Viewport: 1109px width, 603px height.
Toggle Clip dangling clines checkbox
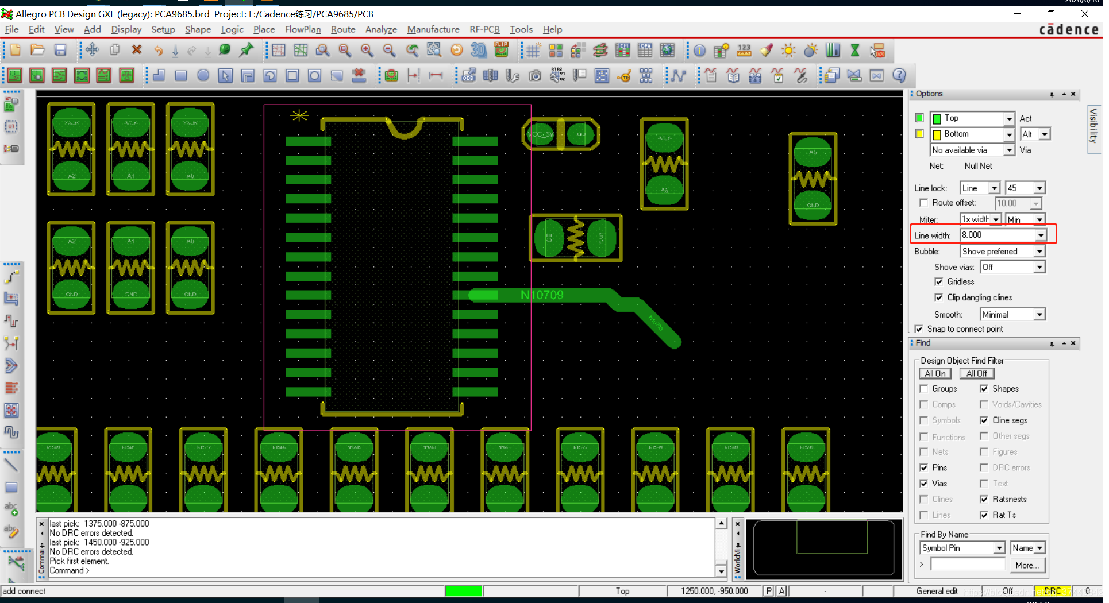click(x=938, y=297)
